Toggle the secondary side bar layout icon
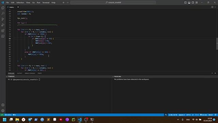The width and height of the screenshot is (218, 123). (x=193, y=2)
